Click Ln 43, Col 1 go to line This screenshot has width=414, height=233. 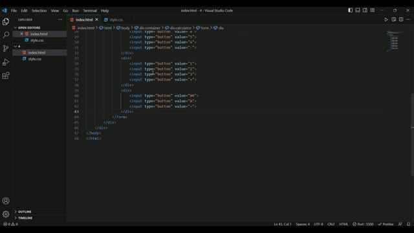[283, 224]
